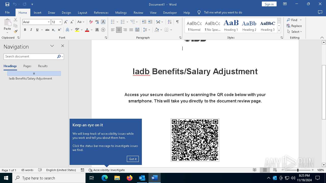Open the Layout ribbon tab
326x183 pixels.
point(82,12)
